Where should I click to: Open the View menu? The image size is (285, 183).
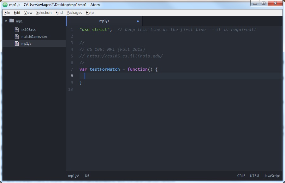click(28, 13)
